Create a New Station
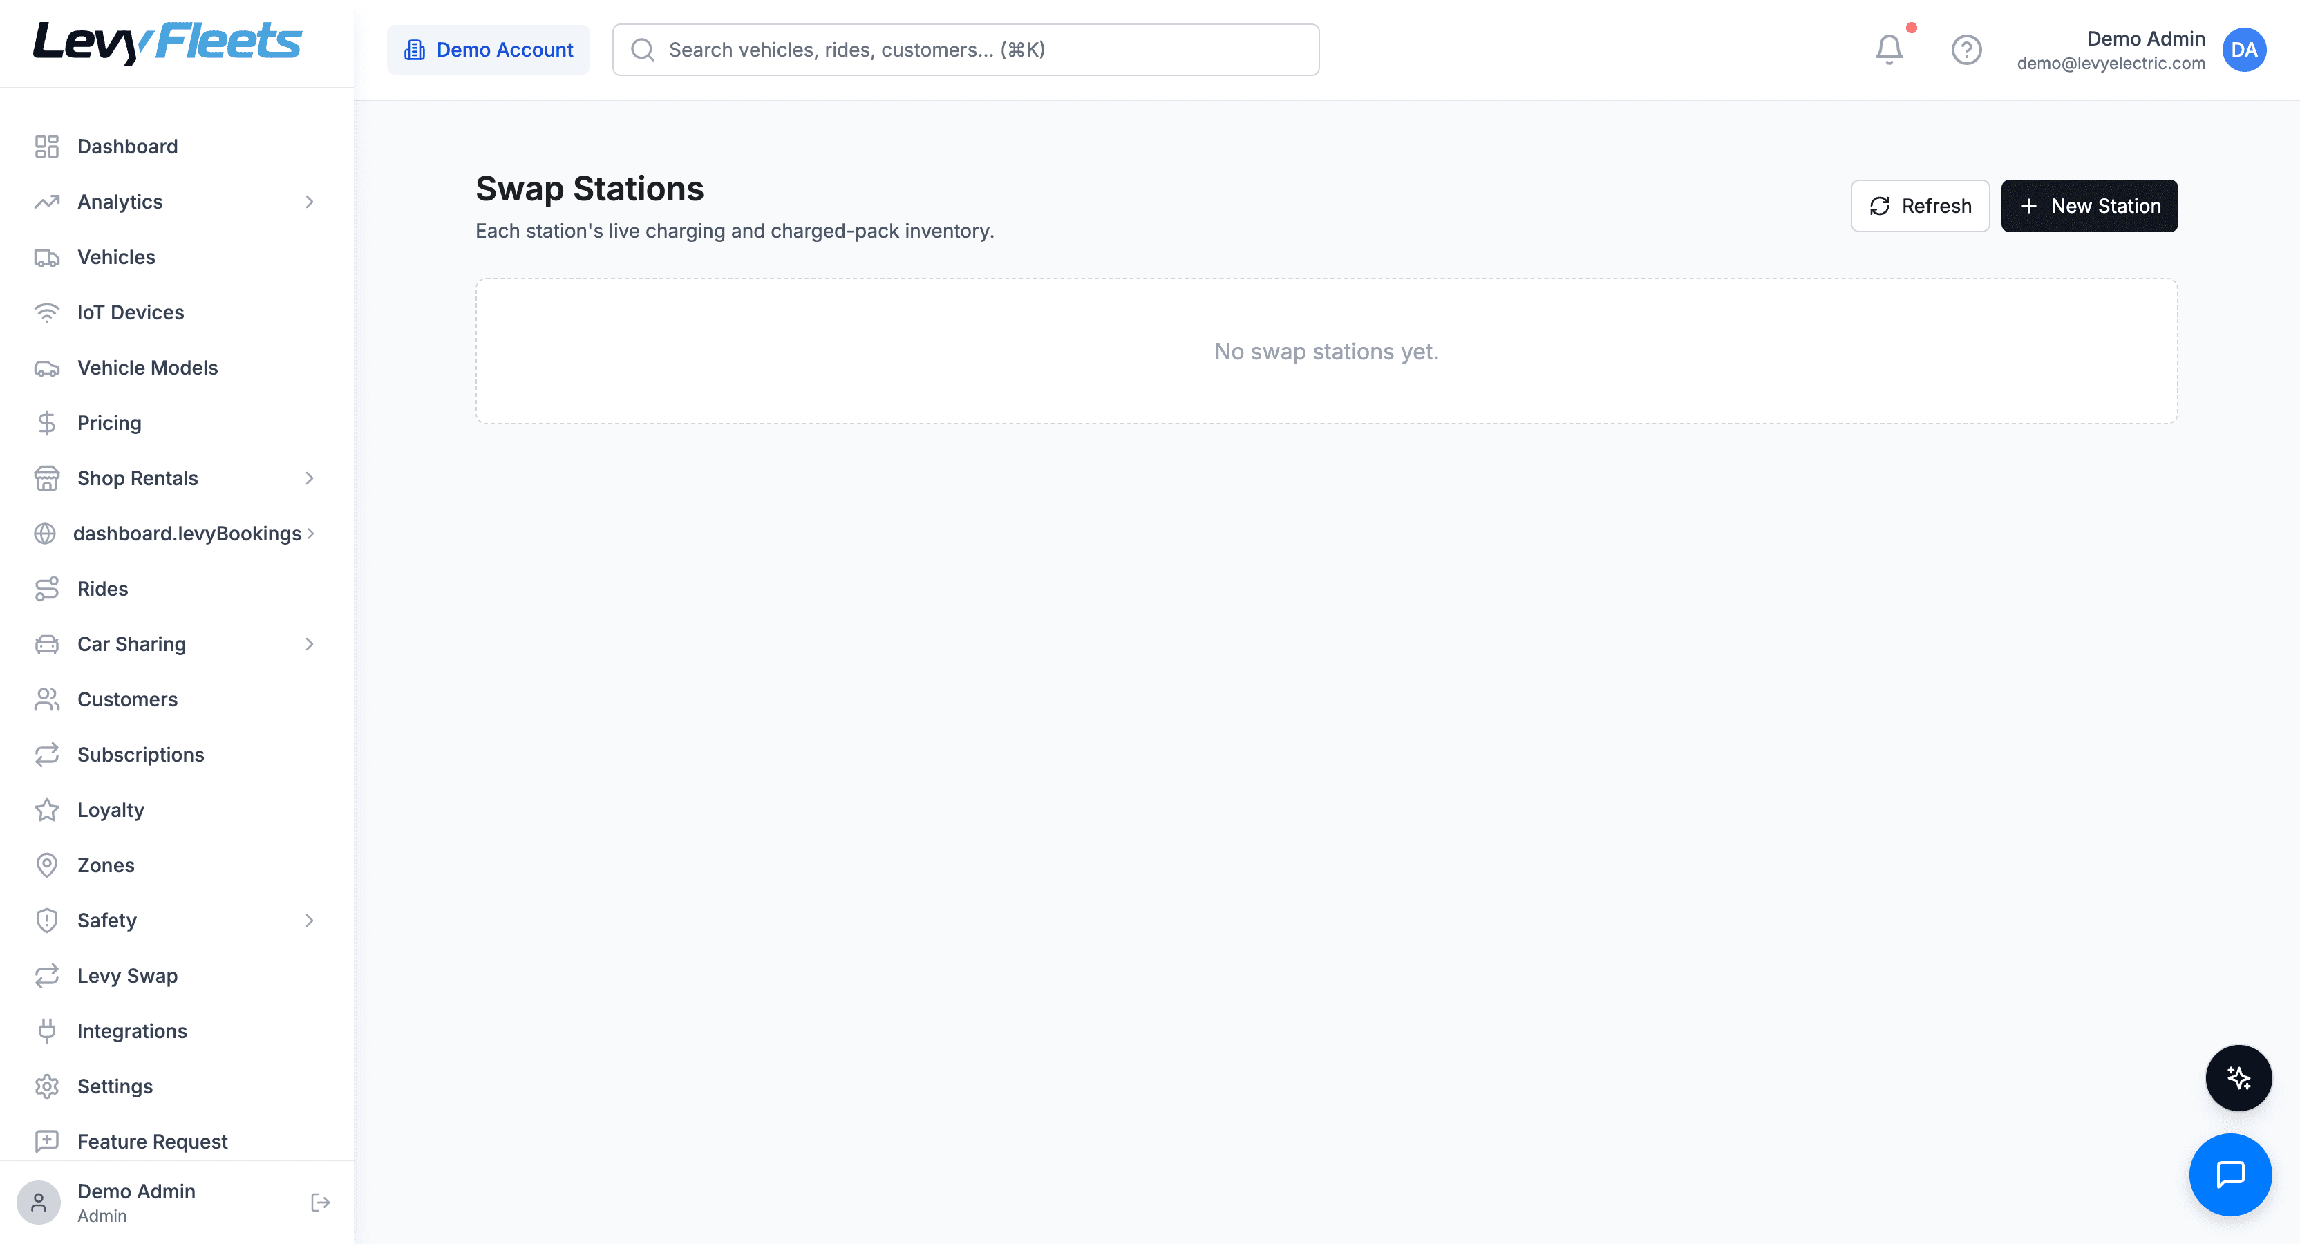Image resolution: width=2300 pixels, height=1244 pixels. tap(2089, 206)
